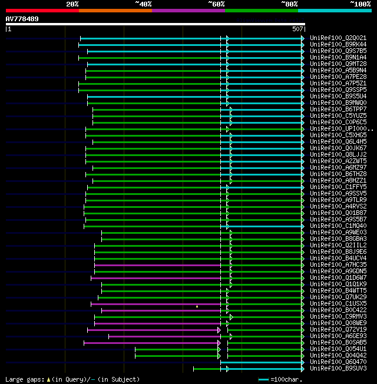Open subject UniRef100_A6MZ97

click(338, 167)
